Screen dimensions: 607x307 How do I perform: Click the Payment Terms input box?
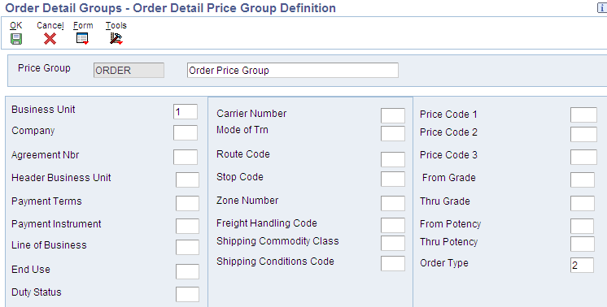(x=187, y=203)
